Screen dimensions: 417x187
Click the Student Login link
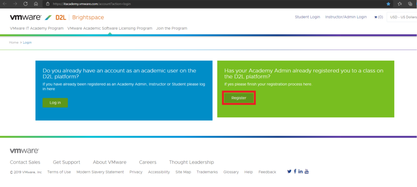[x=307, y=17]
